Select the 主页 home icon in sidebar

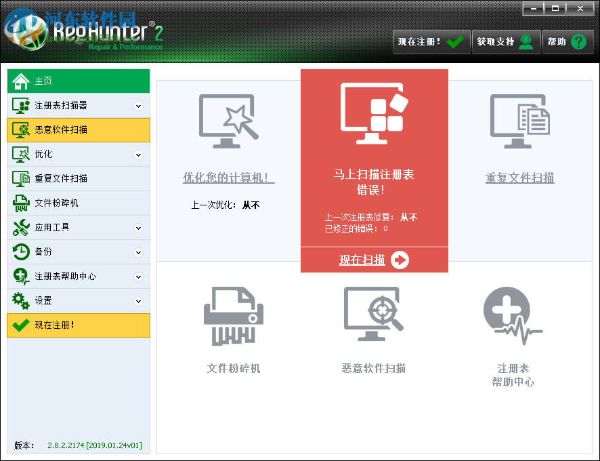coord(20,81)
